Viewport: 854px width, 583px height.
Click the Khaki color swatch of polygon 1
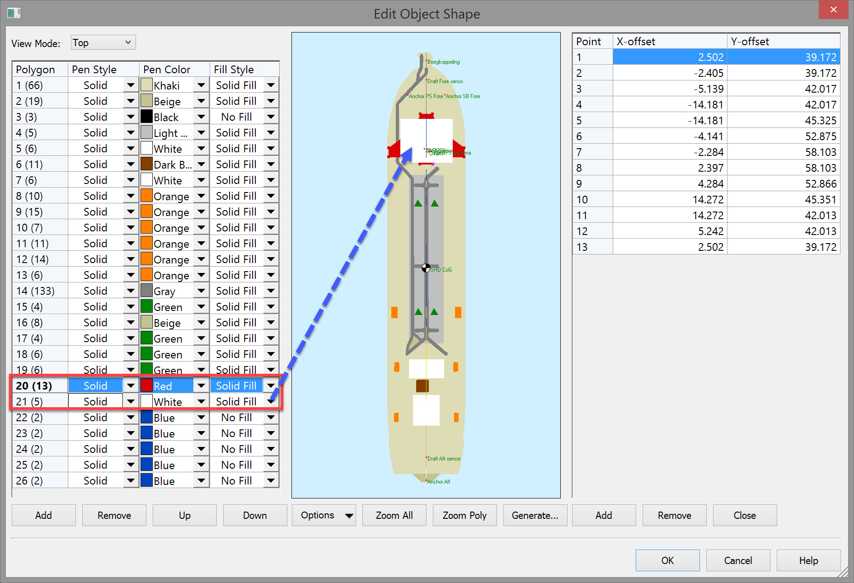[146, 85]
